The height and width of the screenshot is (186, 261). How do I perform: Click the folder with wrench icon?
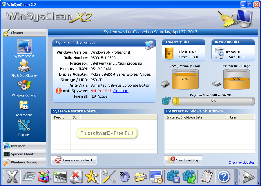click(141, 177)
